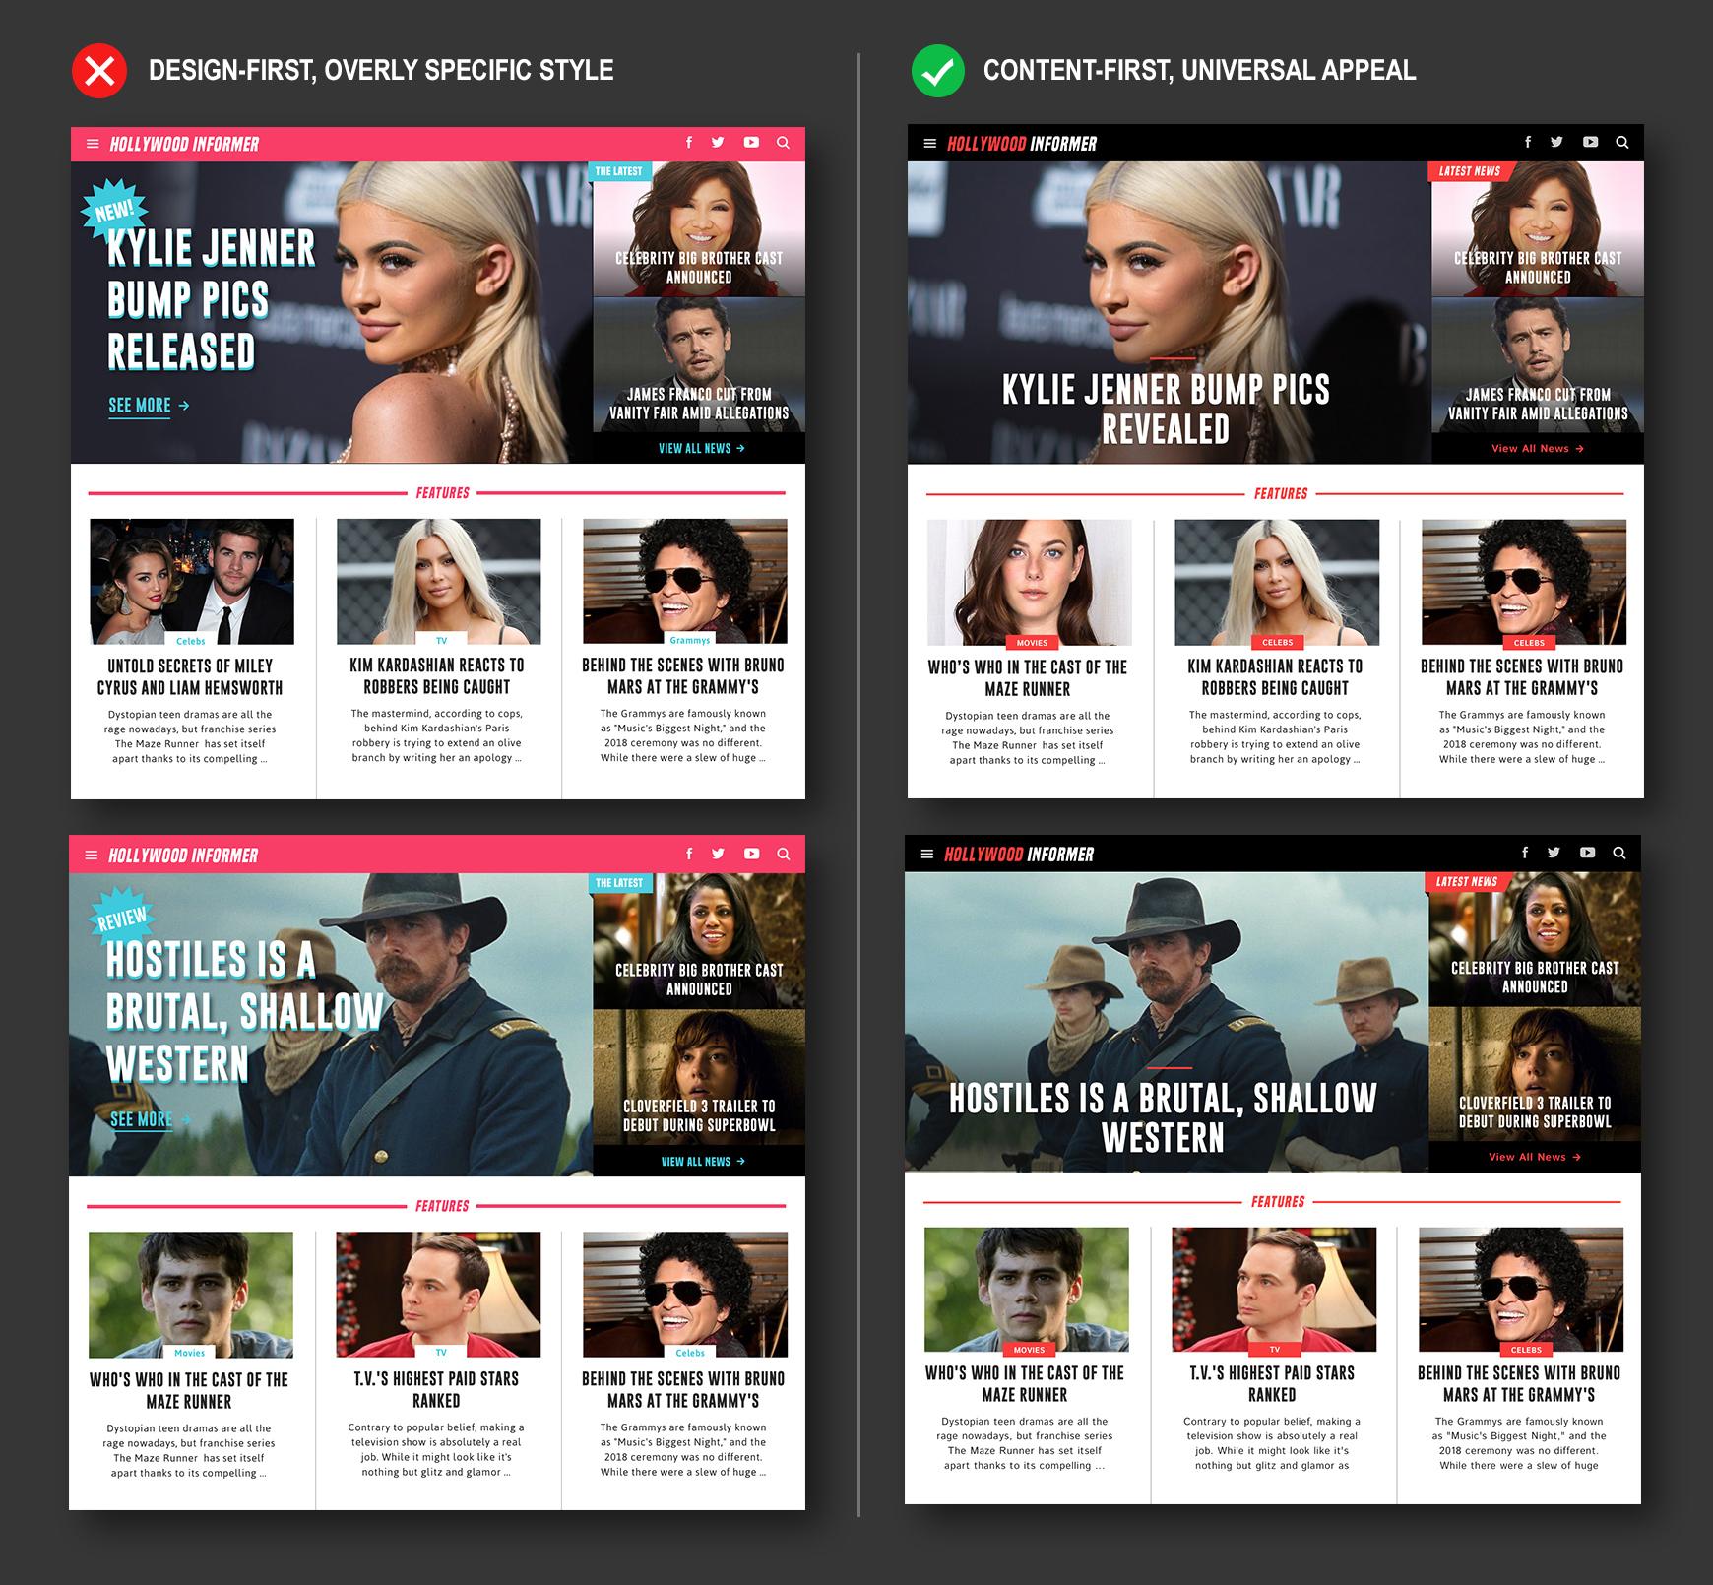This screenshot has height=1585, width=1713.
Task: Open the YouTube channel from the pink header
Action: click(752, 143)
